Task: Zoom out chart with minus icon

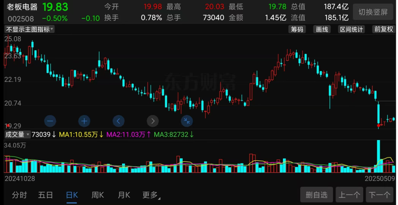Action: [50, 121]
